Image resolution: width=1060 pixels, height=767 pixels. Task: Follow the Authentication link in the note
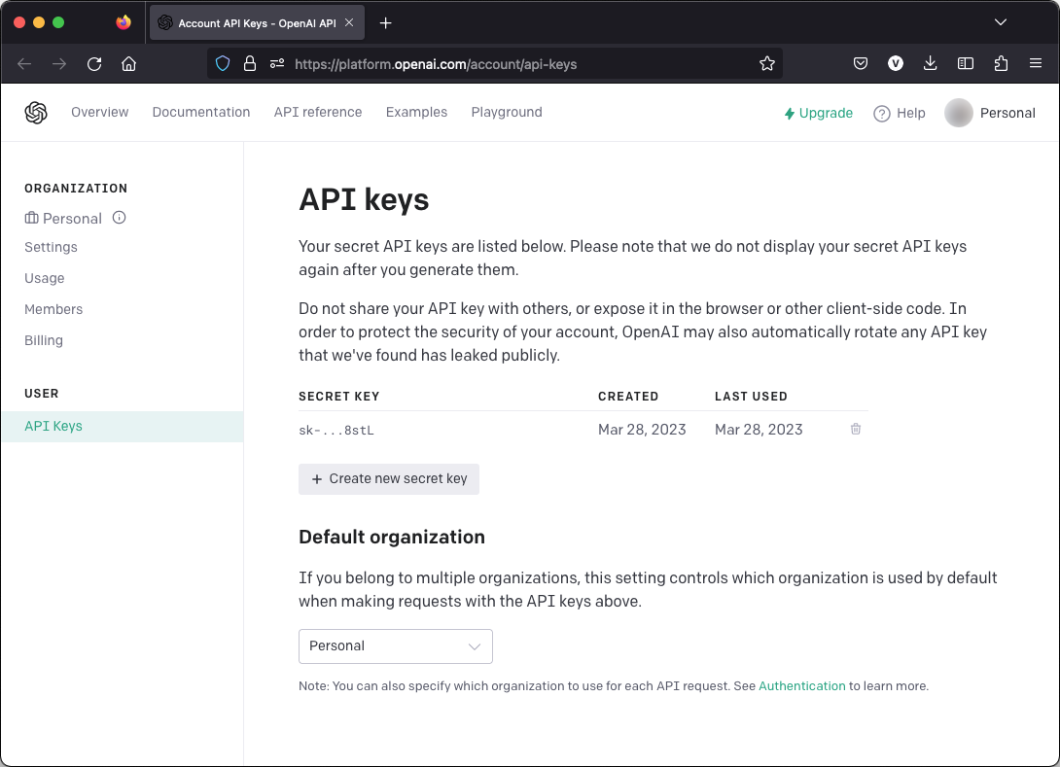[x=801, y=686]
